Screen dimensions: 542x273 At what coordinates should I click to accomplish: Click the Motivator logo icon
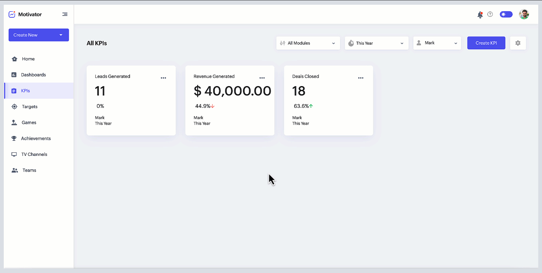pyautogui.click(x=12, y=14)
